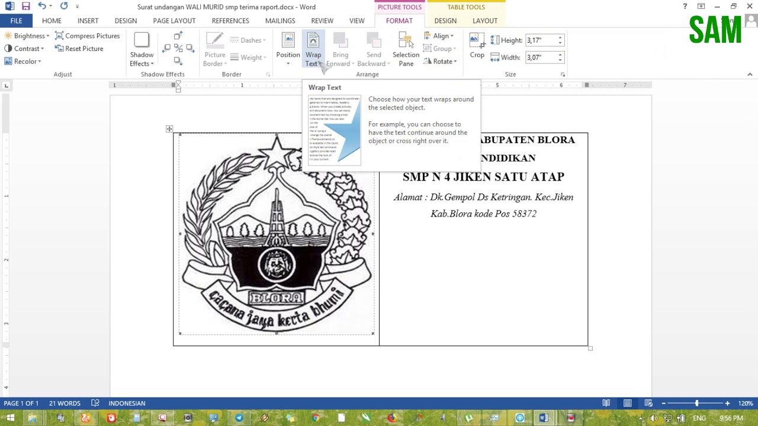The width and height of the screenshot is (758, 426).
Task: Open the FILE backstage tab
Action: pyautogui.click(x=16, y=21)
